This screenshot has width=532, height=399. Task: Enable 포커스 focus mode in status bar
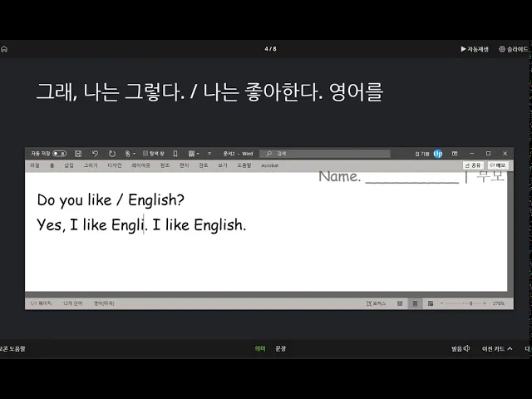tap(376, 303)
